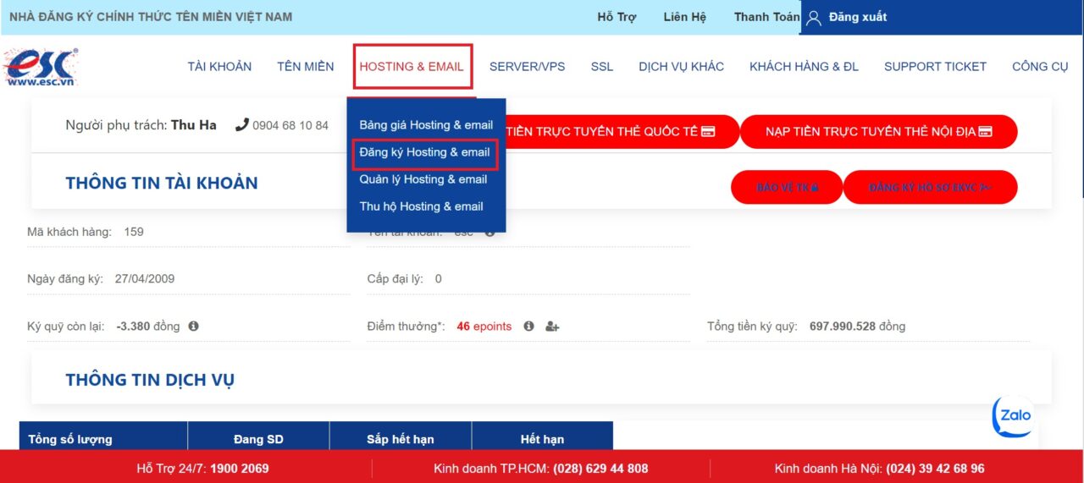Click the Tổng số lượng column header
This screenshot has width=1084, height=483.
pyautogui.click(x=103, y=439)
